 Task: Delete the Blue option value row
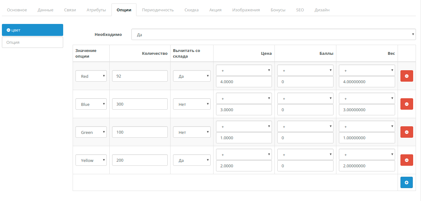pos(406,104)
